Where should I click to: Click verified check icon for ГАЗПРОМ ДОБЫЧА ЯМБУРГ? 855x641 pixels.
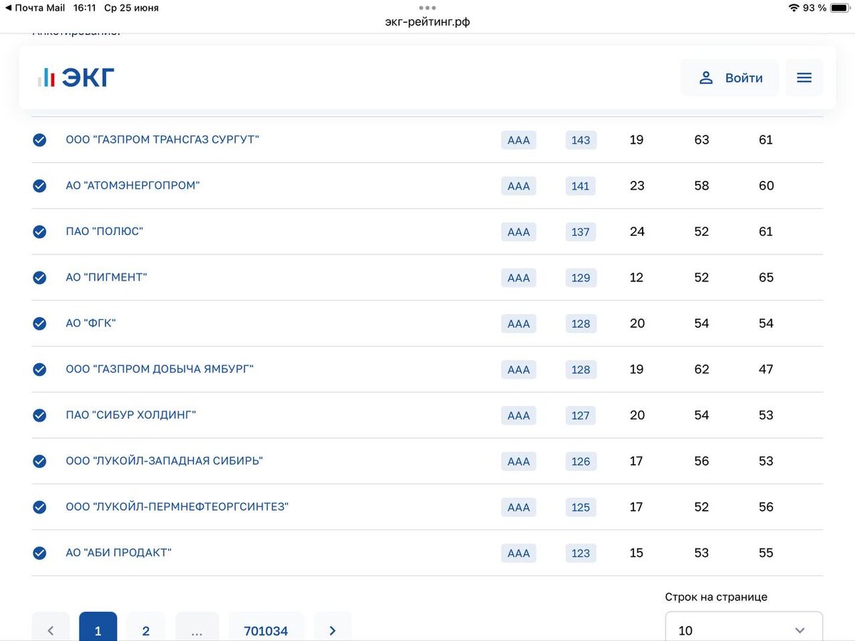click(x=40, y=369)
